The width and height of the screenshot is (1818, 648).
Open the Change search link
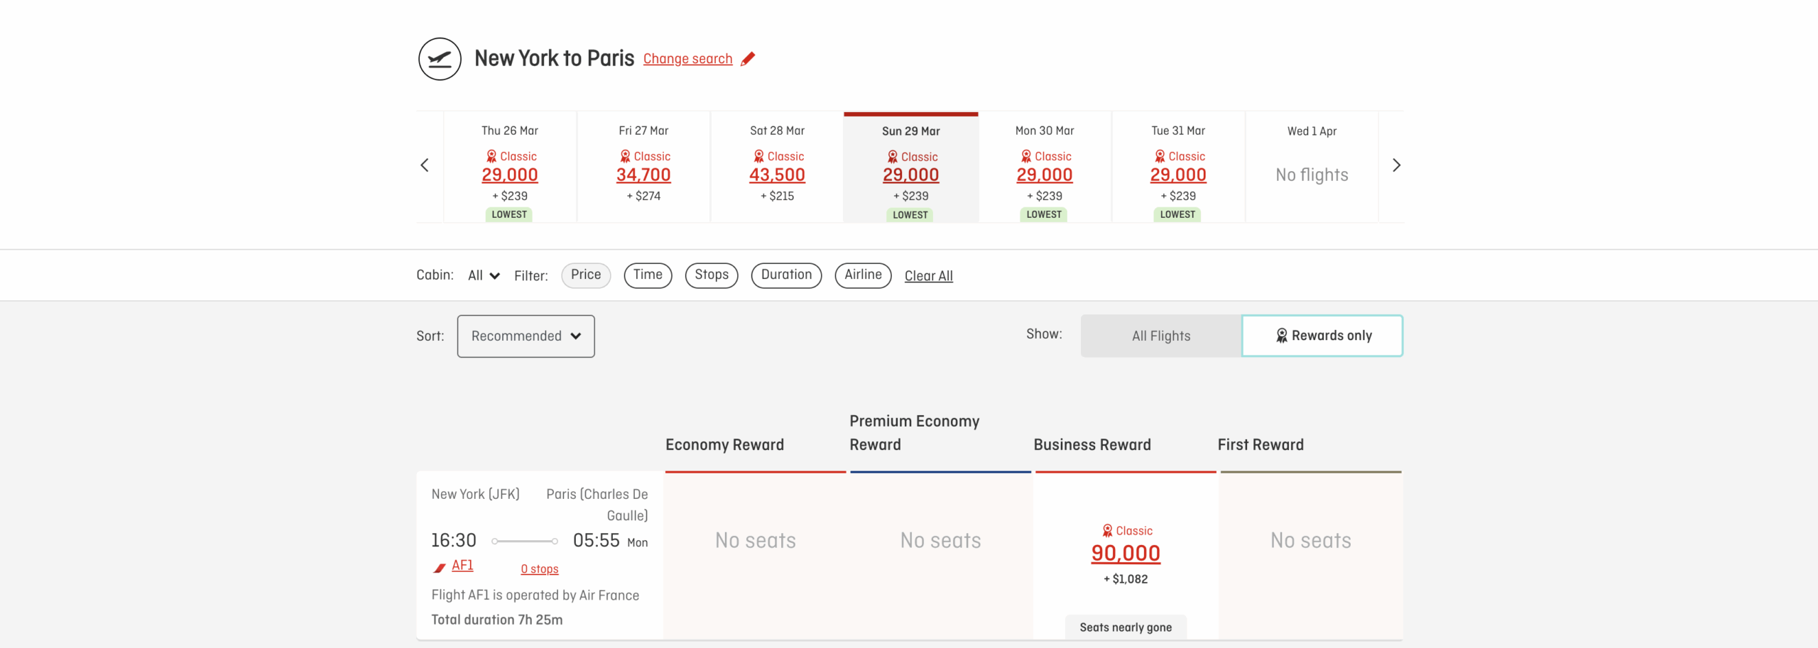tap(687, 59)
